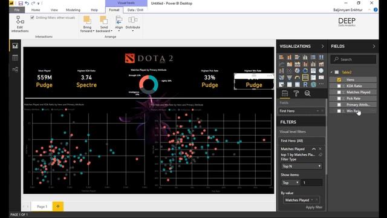Pick the Treemap visualization
Screen dimensions: 387x218
tap(313, 71)
